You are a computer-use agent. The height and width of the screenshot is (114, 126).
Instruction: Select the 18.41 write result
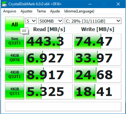pyautogui.click(x=98, y=92)
